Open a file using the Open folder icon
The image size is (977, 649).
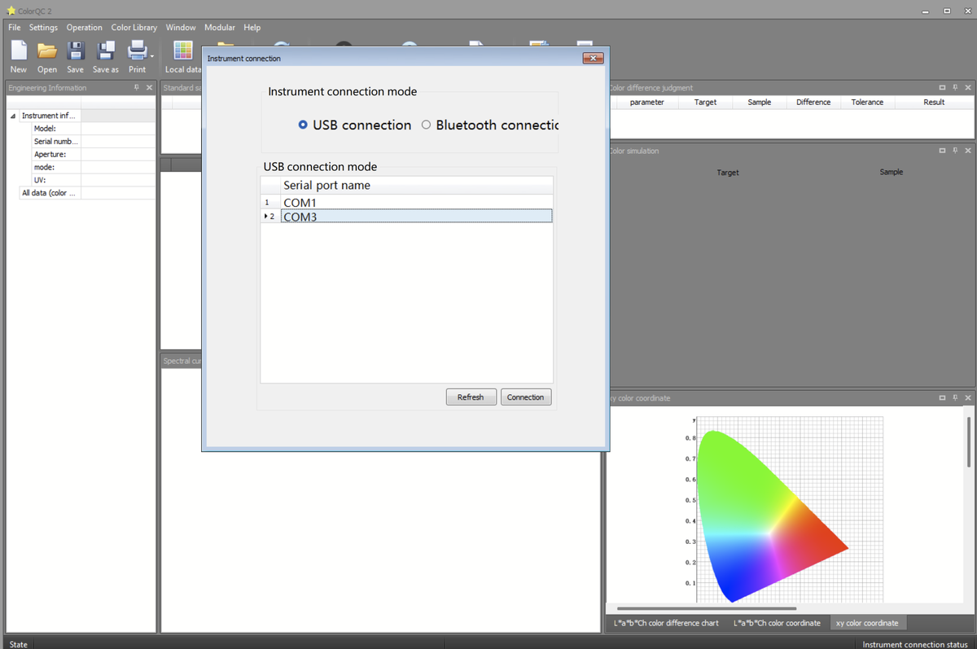47,51
